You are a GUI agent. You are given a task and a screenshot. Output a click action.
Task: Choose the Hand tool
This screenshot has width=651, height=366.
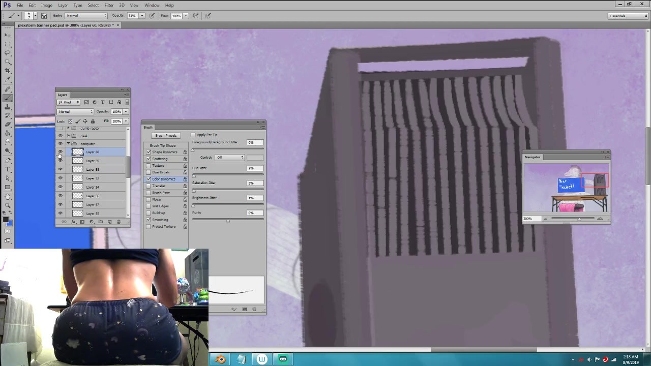(x=8, y=196)
